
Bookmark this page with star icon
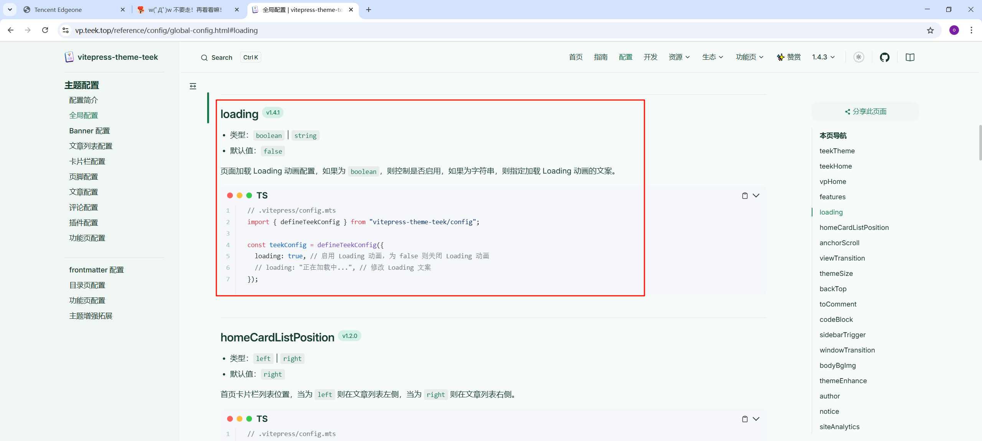[x=930, y=30]
